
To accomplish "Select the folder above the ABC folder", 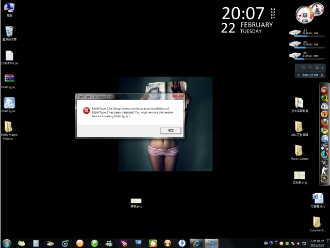I will [300, 105].
